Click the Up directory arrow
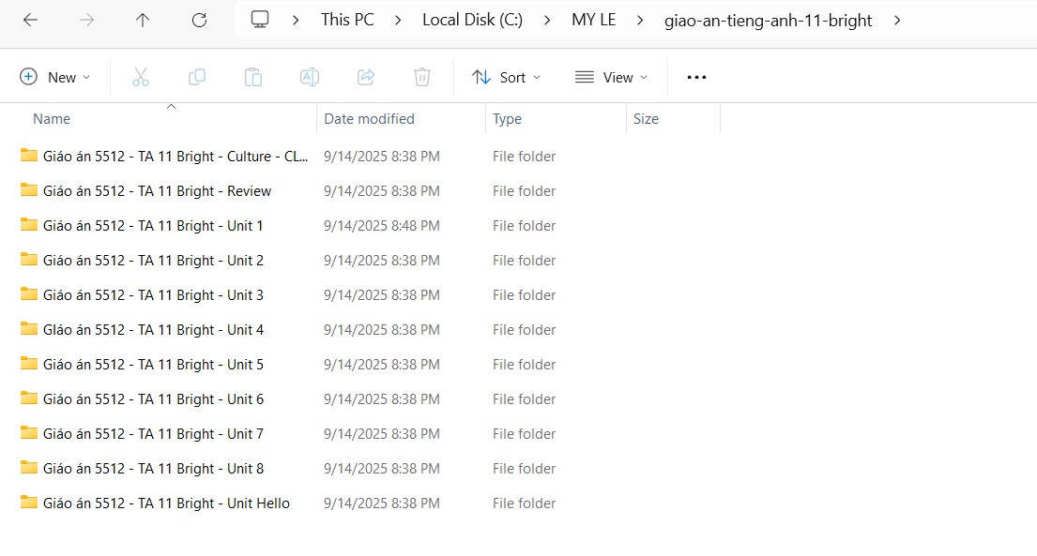 coord(143,20)
